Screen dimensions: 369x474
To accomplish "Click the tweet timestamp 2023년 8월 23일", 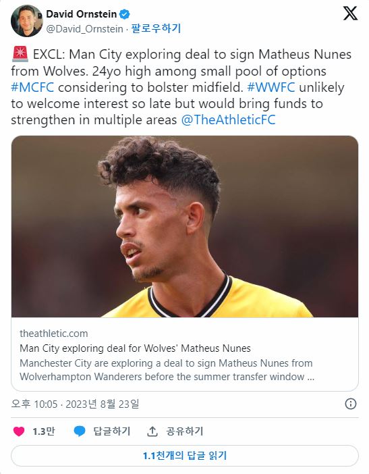I will tap(103, 404).
